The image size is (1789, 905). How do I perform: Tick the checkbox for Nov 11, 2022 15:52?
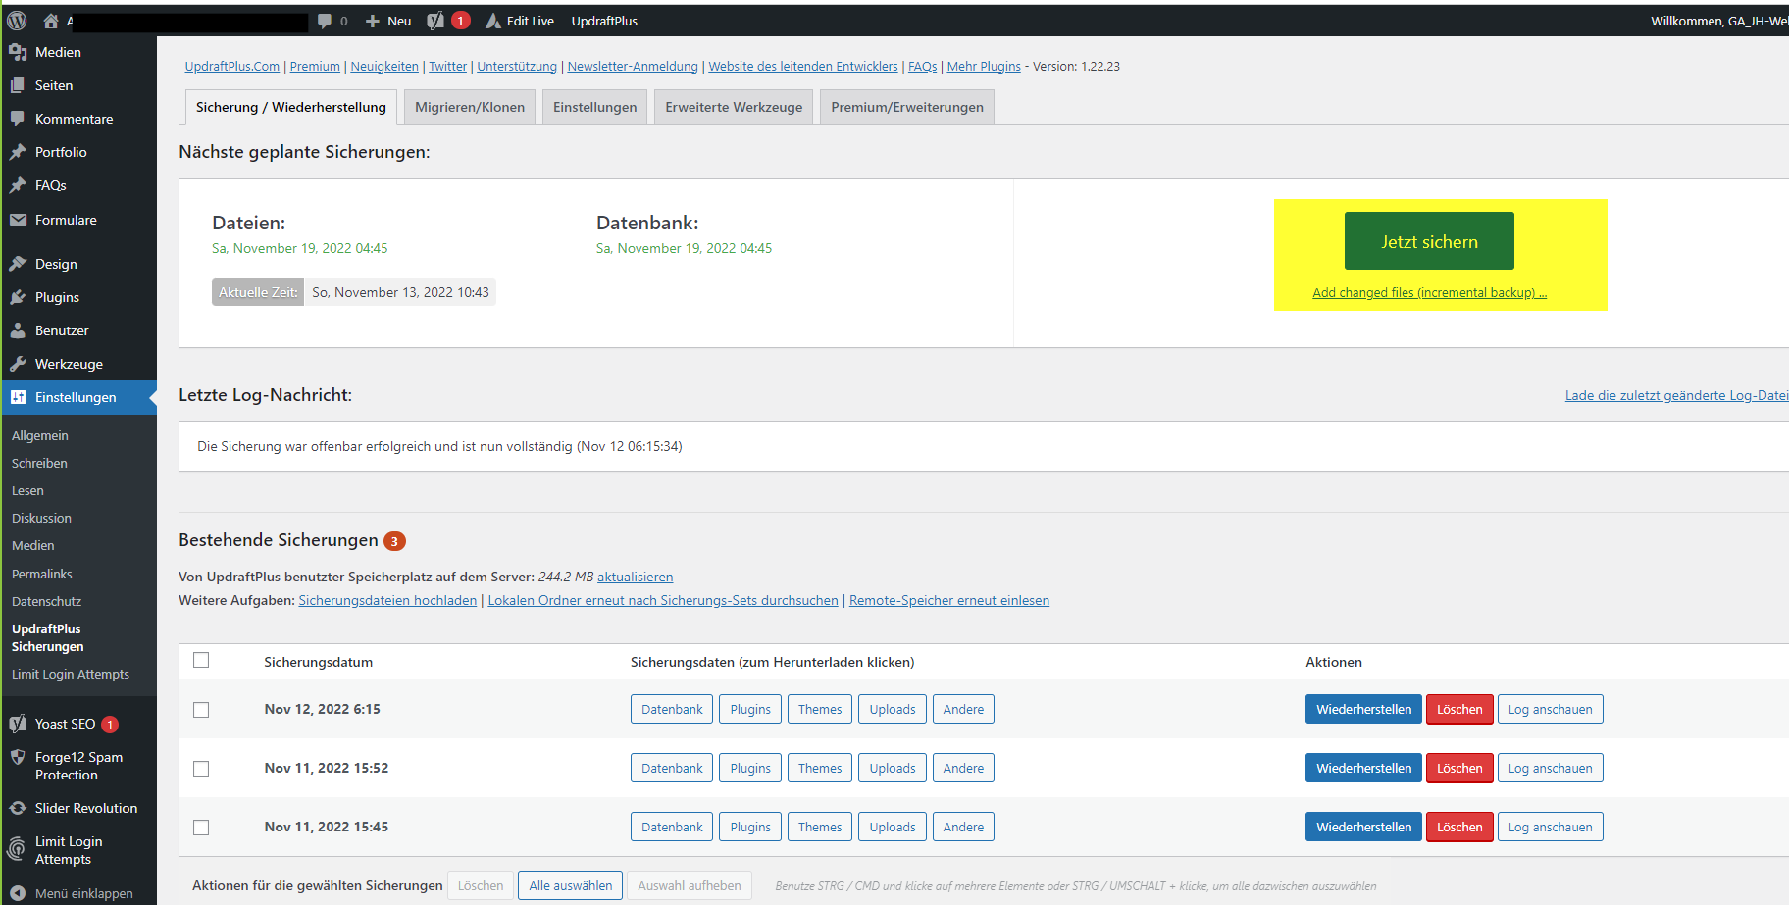tap(201, 769)
